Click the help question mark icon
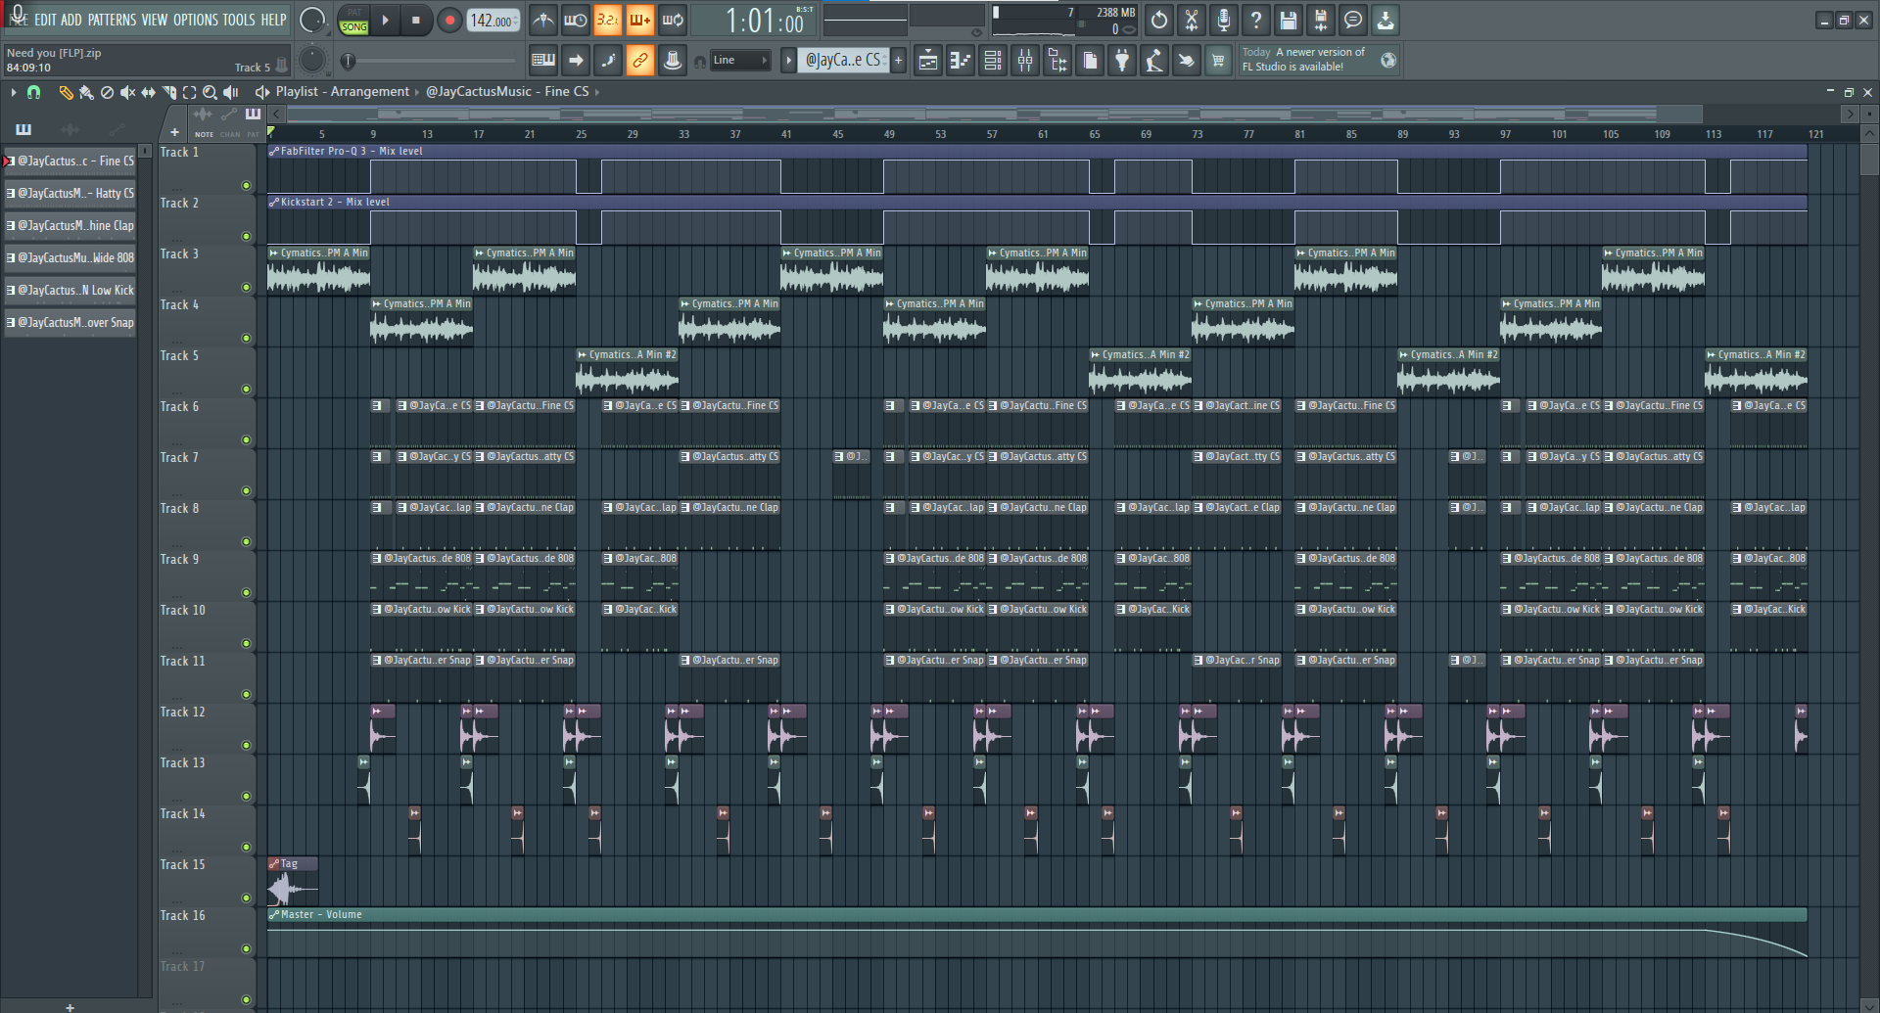 (1256, 20)
